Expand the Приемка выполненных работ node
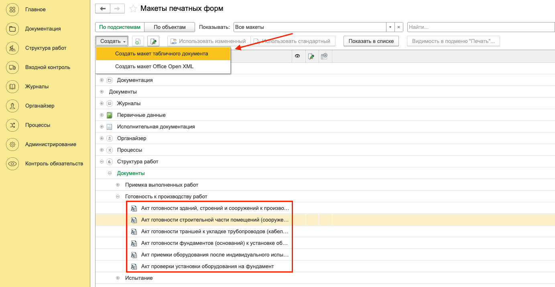This screenshot has height=287, width=555. (x=118, y=185)
